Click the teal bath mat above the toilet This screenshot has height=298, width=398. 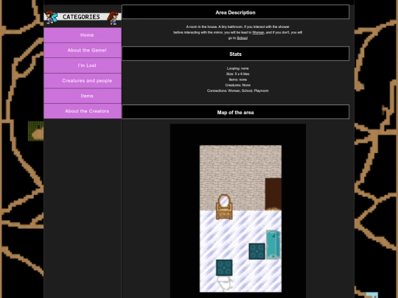(x=224, y=268)
